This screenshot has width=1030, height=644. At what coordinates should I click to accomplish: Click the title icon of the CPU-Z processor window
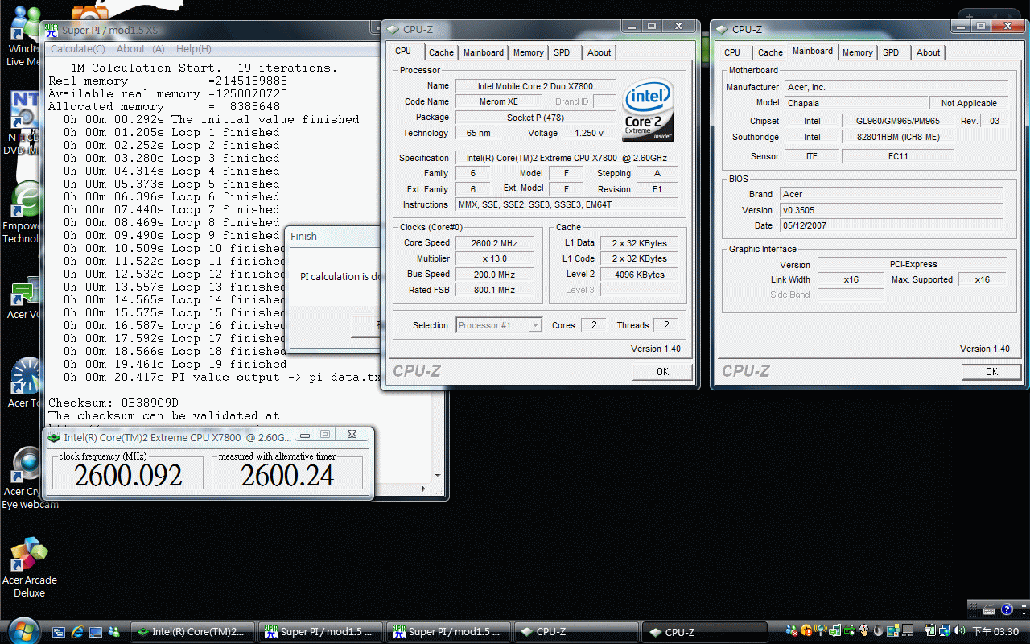(393, 30)
